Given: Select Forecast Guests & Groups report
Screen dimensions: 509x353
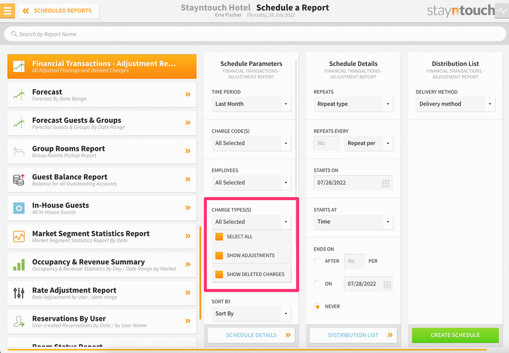Looking at the screenshot, I should 102,123.
